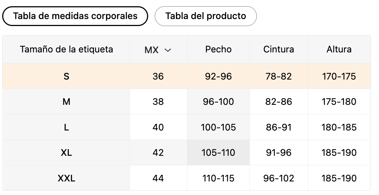Select the XL size row label
The width and height of the screenshot is (379, 195).
tap(66, 152)
